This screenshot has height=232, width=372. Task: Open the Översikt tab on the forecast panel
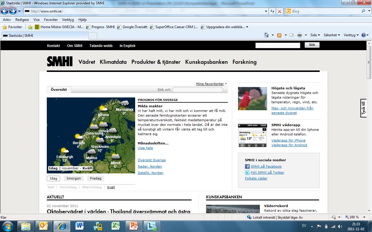click(x=59, y=90)
